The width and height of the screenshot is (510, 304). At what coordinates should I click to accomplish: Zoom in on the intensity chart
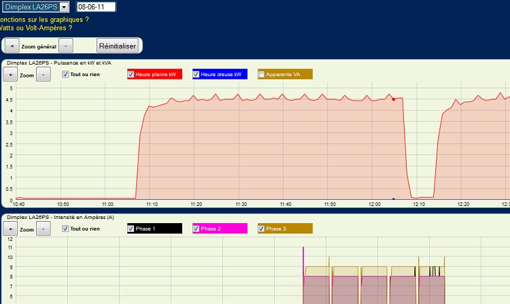[11, 229]
